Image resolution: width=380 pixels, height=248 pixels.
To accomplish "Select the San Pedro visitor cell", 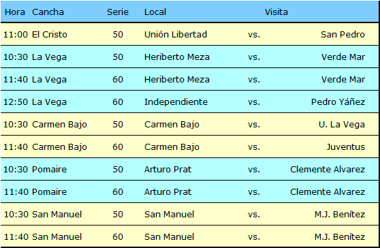I will 343,35.
